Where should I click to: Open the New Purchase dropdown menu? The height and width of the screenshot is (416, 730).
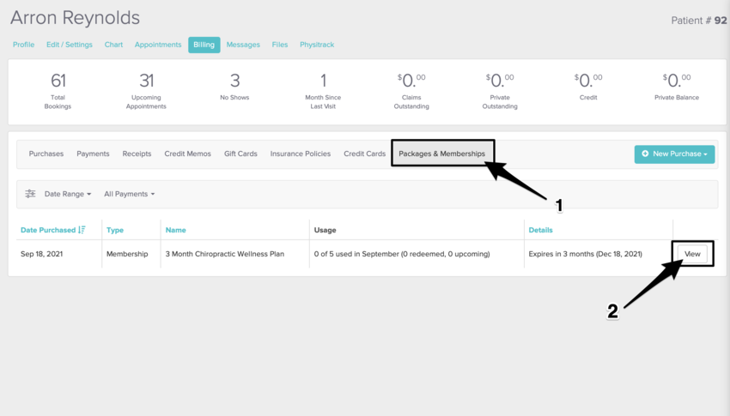point(674,154)
